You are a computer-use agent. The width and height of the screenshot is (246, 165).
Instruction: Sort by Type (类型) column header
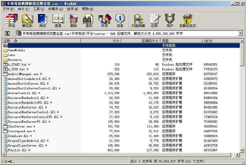(x=181, y=41)
